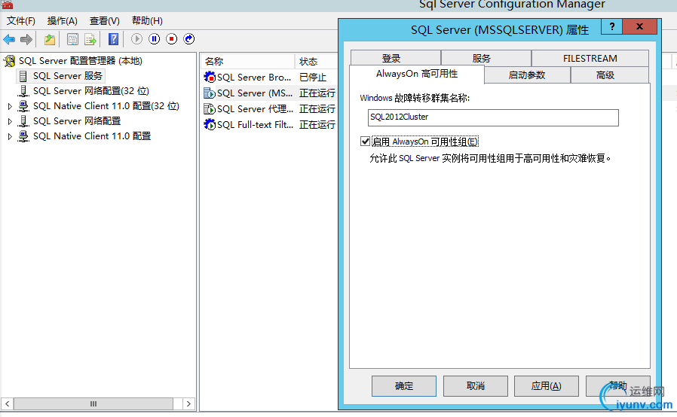Open the 查看(V) menu
The width and height of the screenshot is (677, 417).
click(105, 20)
